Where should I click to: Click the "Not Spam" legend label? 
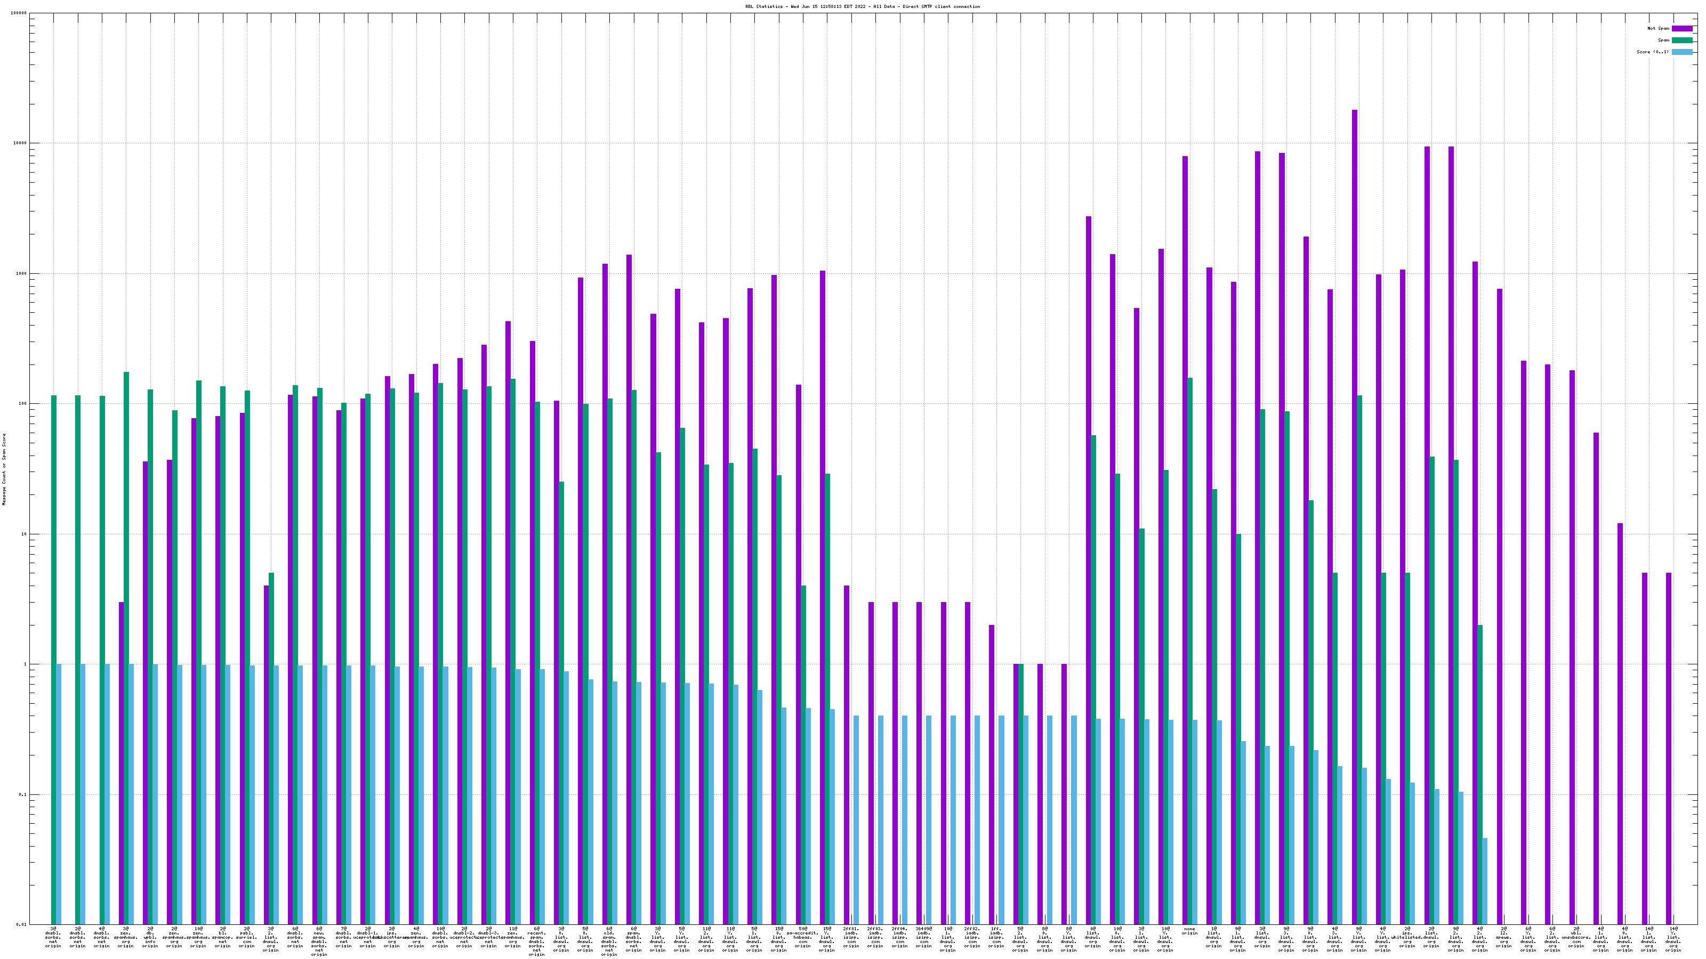1659,28
